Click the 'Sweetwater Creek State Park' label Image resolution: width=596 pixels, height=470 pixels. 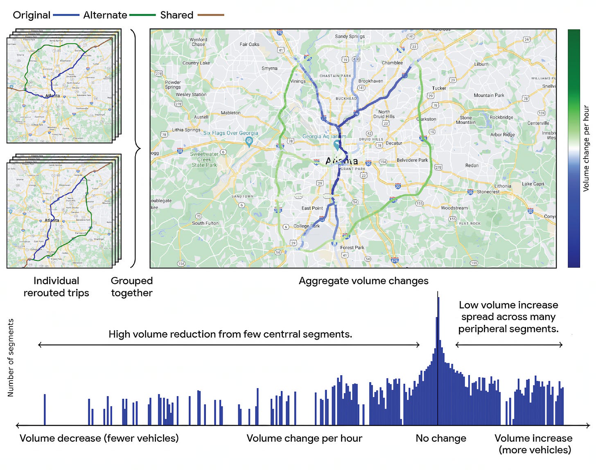tap(204, 159)
